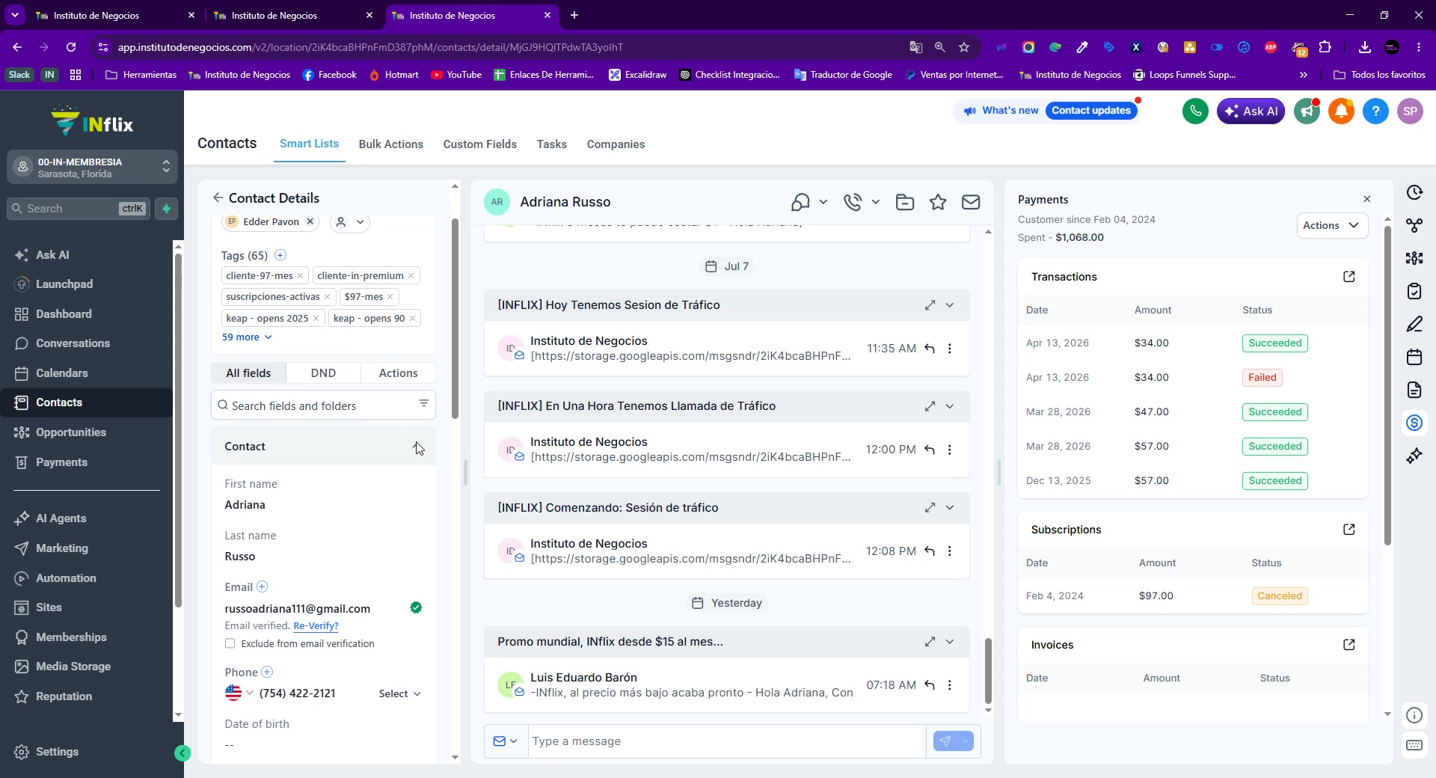Check Exclude from email verification
1436x778 pixels.
[230, 644]
